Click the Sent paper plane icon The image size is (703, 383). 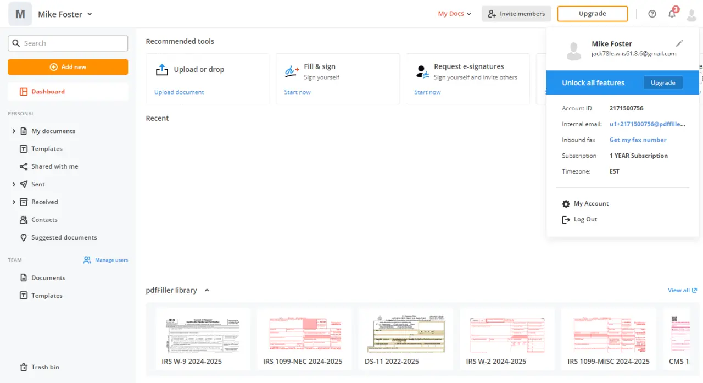(24, 184)
